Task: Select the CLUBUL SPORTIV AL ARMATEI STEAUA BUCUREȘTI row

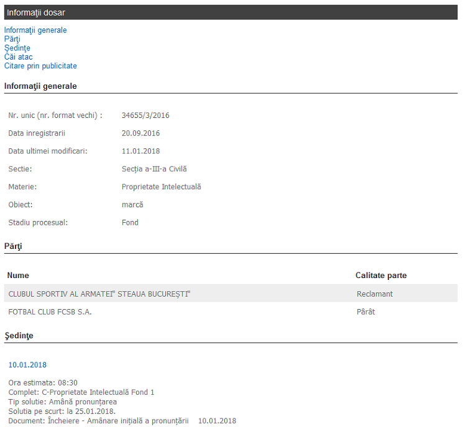Action: coord(231,294)
